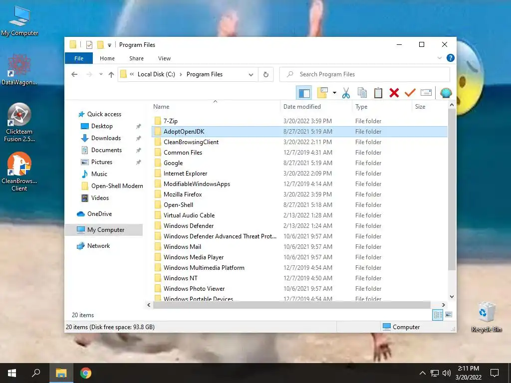Click the horizontal scrollbar right arrow

(443, 305)
